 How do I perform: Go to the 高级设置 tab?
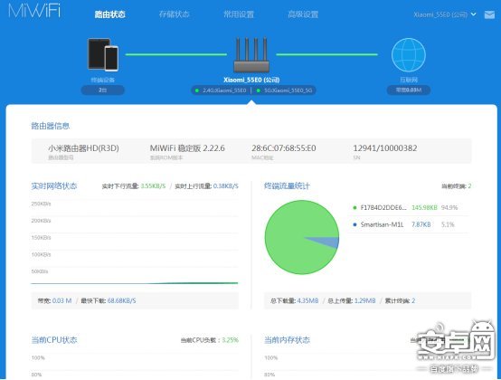click(303, 14)
